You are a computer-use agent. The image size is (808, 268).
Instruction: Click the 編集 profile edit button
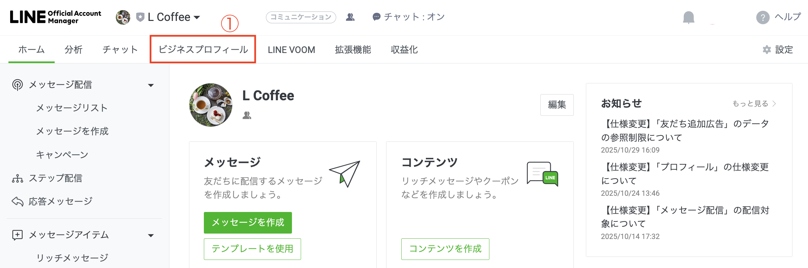tap(557, 105)
